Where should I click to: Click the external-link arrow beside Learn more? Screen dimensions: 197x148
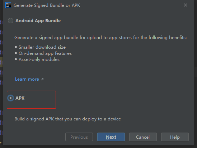tap(42, 79)
